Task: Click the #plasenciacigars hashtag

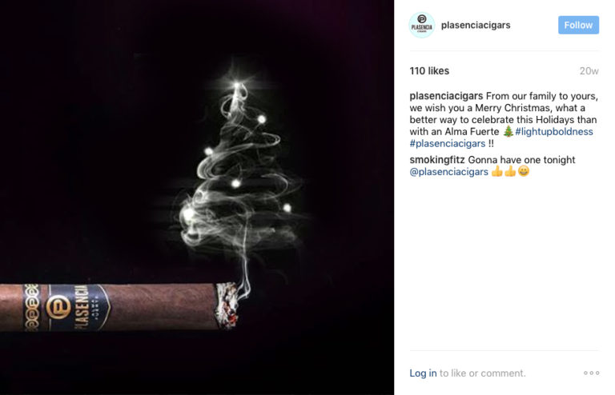Action: [x=447, y=144]
